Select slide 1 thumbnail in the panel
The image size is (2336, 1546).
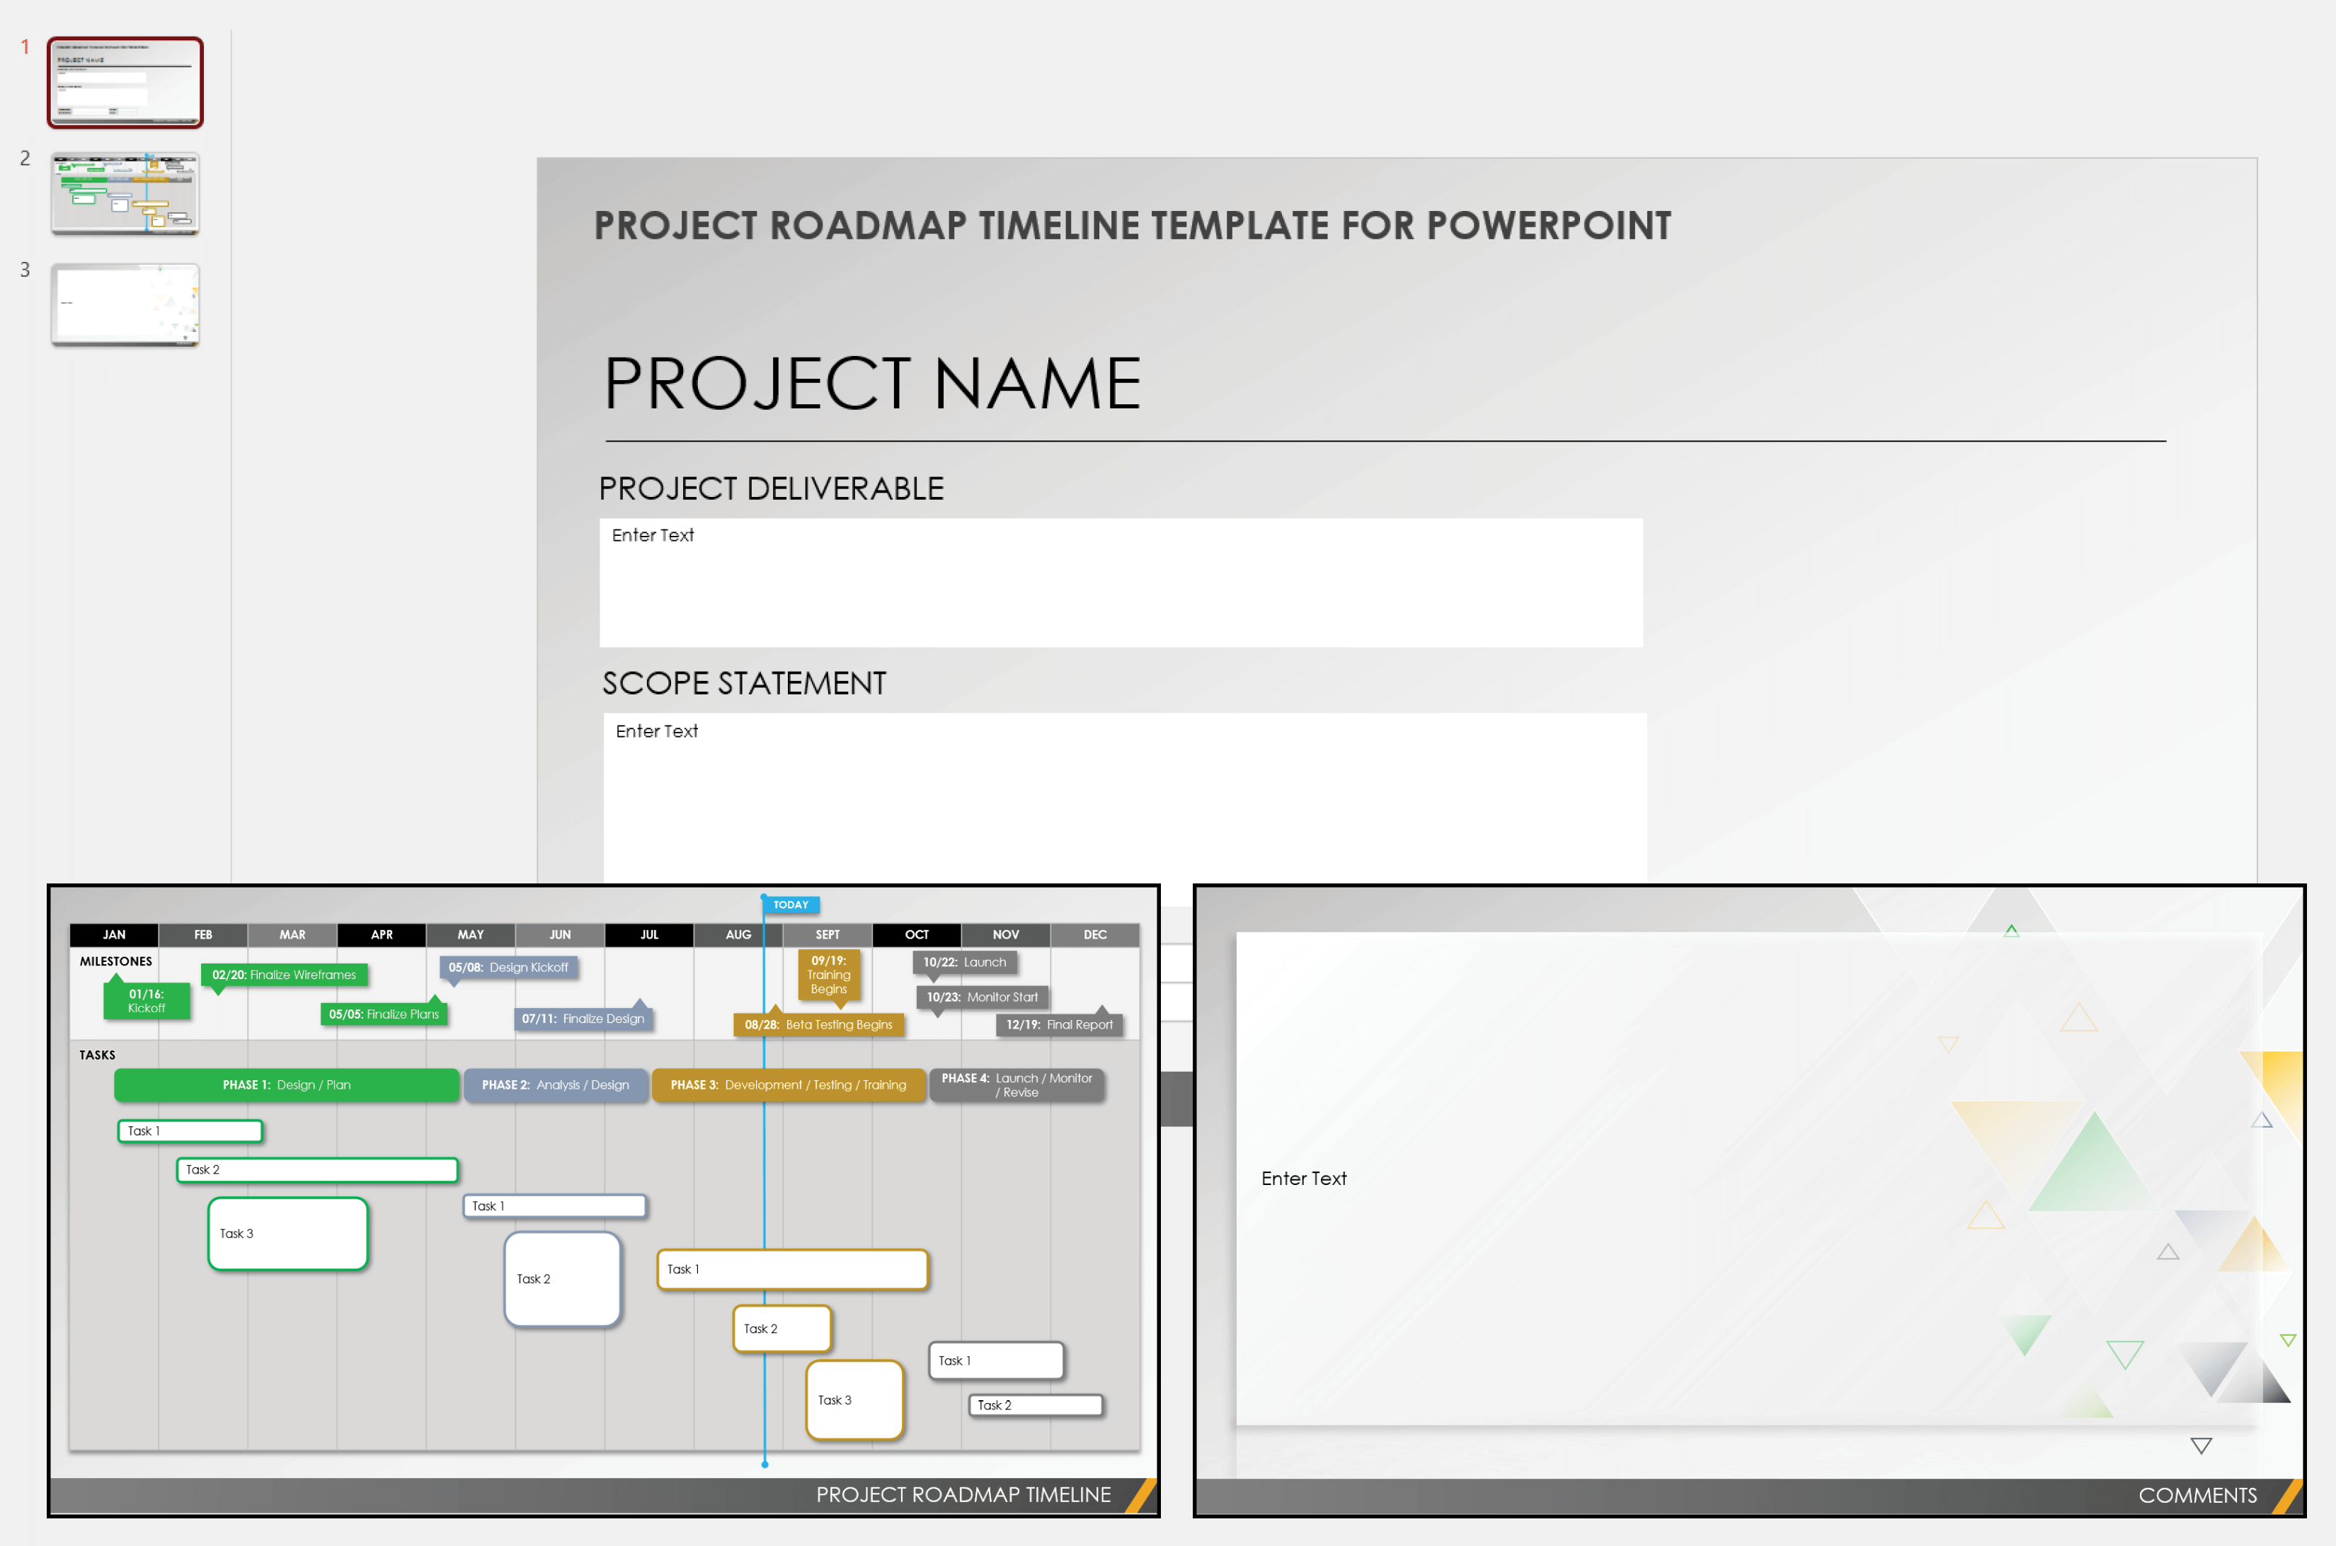[125, 83]
